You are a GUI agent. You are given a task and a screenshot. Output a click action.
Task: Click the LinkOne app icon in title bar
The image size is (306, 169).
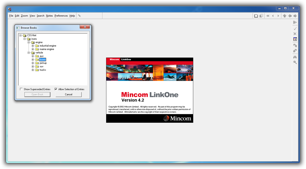[10, 9]
